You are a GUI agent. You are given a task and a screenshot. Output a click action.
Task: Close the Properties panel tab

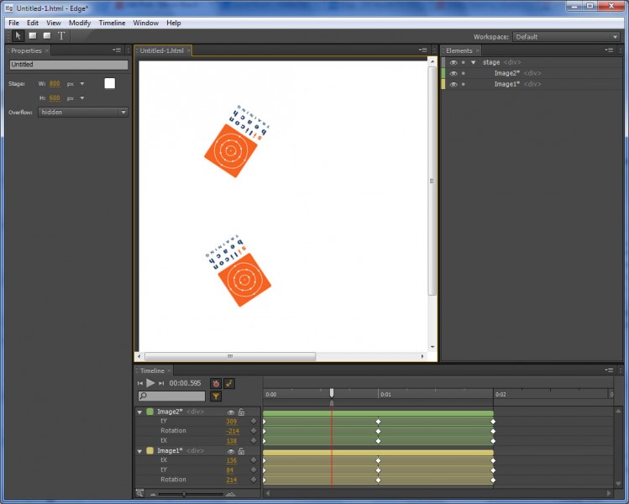click(47, 50)
